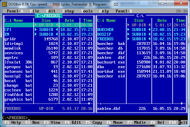Sort left panel by Date column header
Viewport: 190px width, 127px height.
pos(69,20)
